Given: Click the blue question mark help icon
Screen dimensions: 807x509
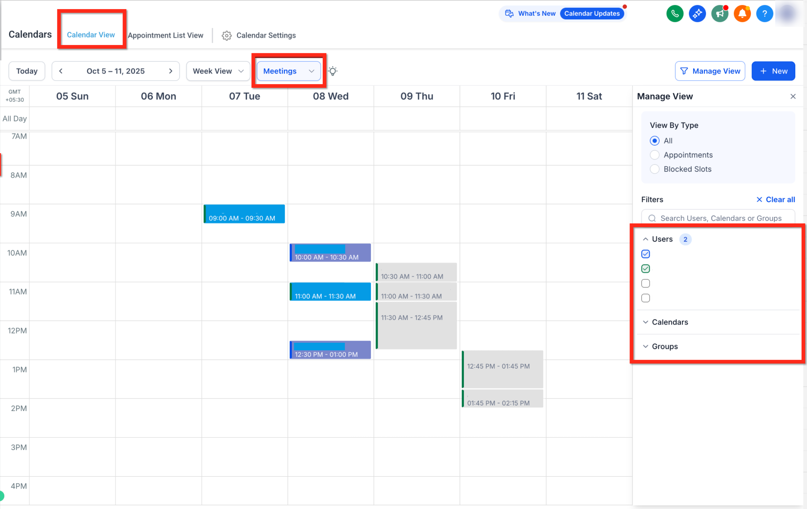Looking at the screenshot, I should tap(765, 14).
